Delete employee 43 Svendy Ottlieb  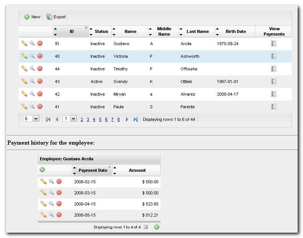(40, 81)
